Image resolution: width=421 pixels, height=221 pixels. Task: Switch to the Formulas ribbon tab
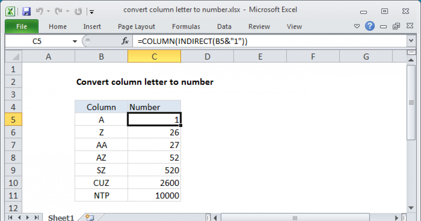(x=186, y=26)
